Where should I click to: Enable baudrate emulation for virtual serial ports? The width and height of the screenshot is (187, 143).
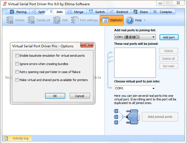coord(17,56)
